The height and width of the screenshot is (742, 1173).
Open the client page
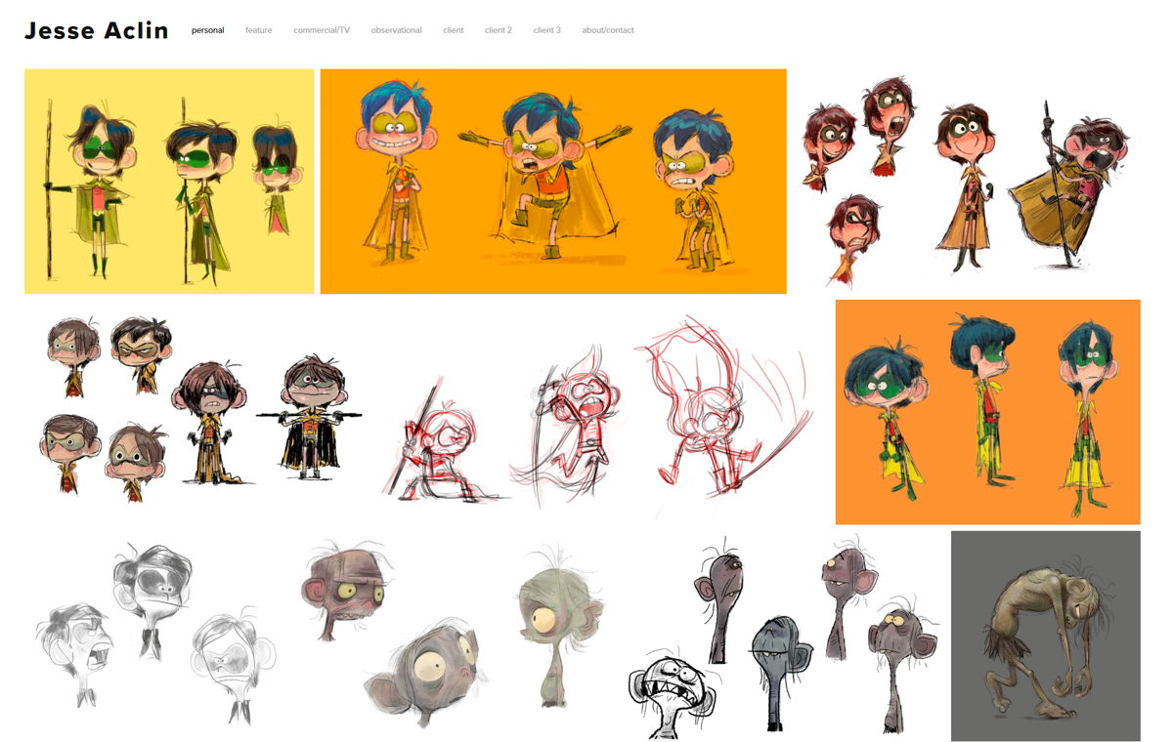tap(454, 30)
